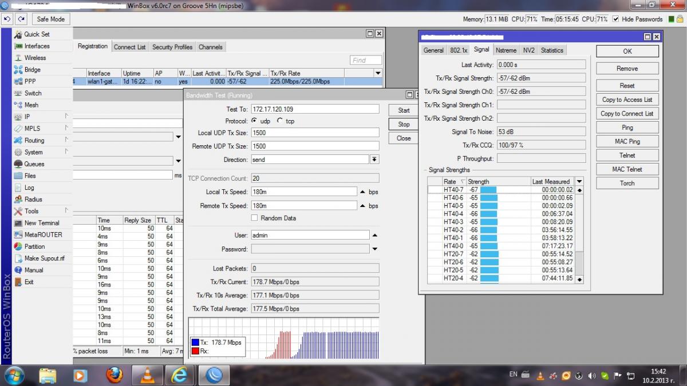Open the Direction dropdown showing send
The width and height of the screenshot is (687, 386).
pos(374,160)
